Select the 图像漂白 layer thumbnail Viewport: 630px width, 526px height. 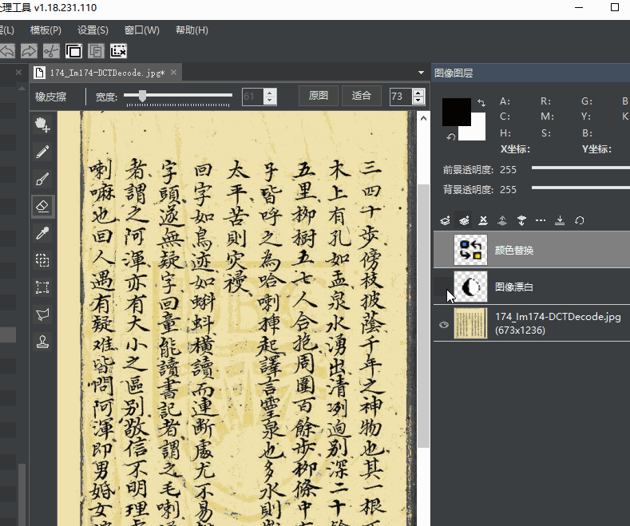[470, 287]
